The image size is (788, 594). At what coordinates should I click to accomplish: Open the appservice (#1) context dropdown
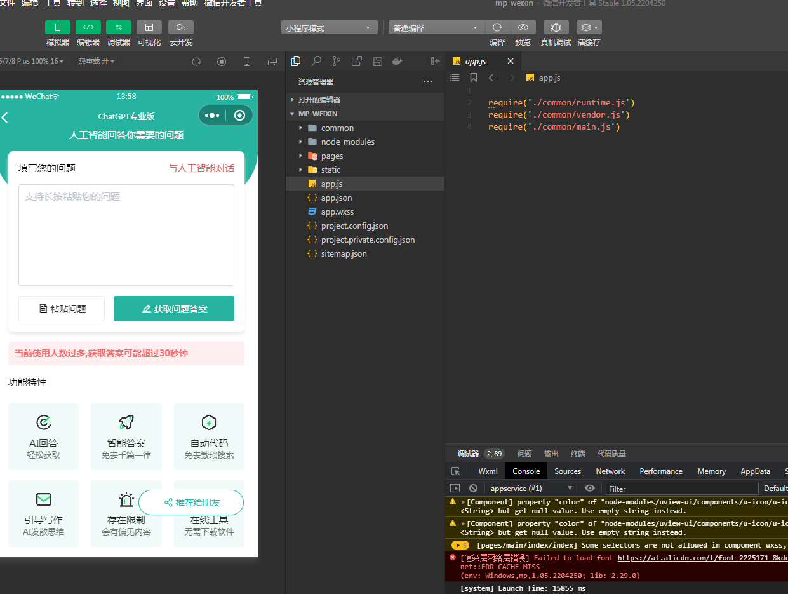532,488
